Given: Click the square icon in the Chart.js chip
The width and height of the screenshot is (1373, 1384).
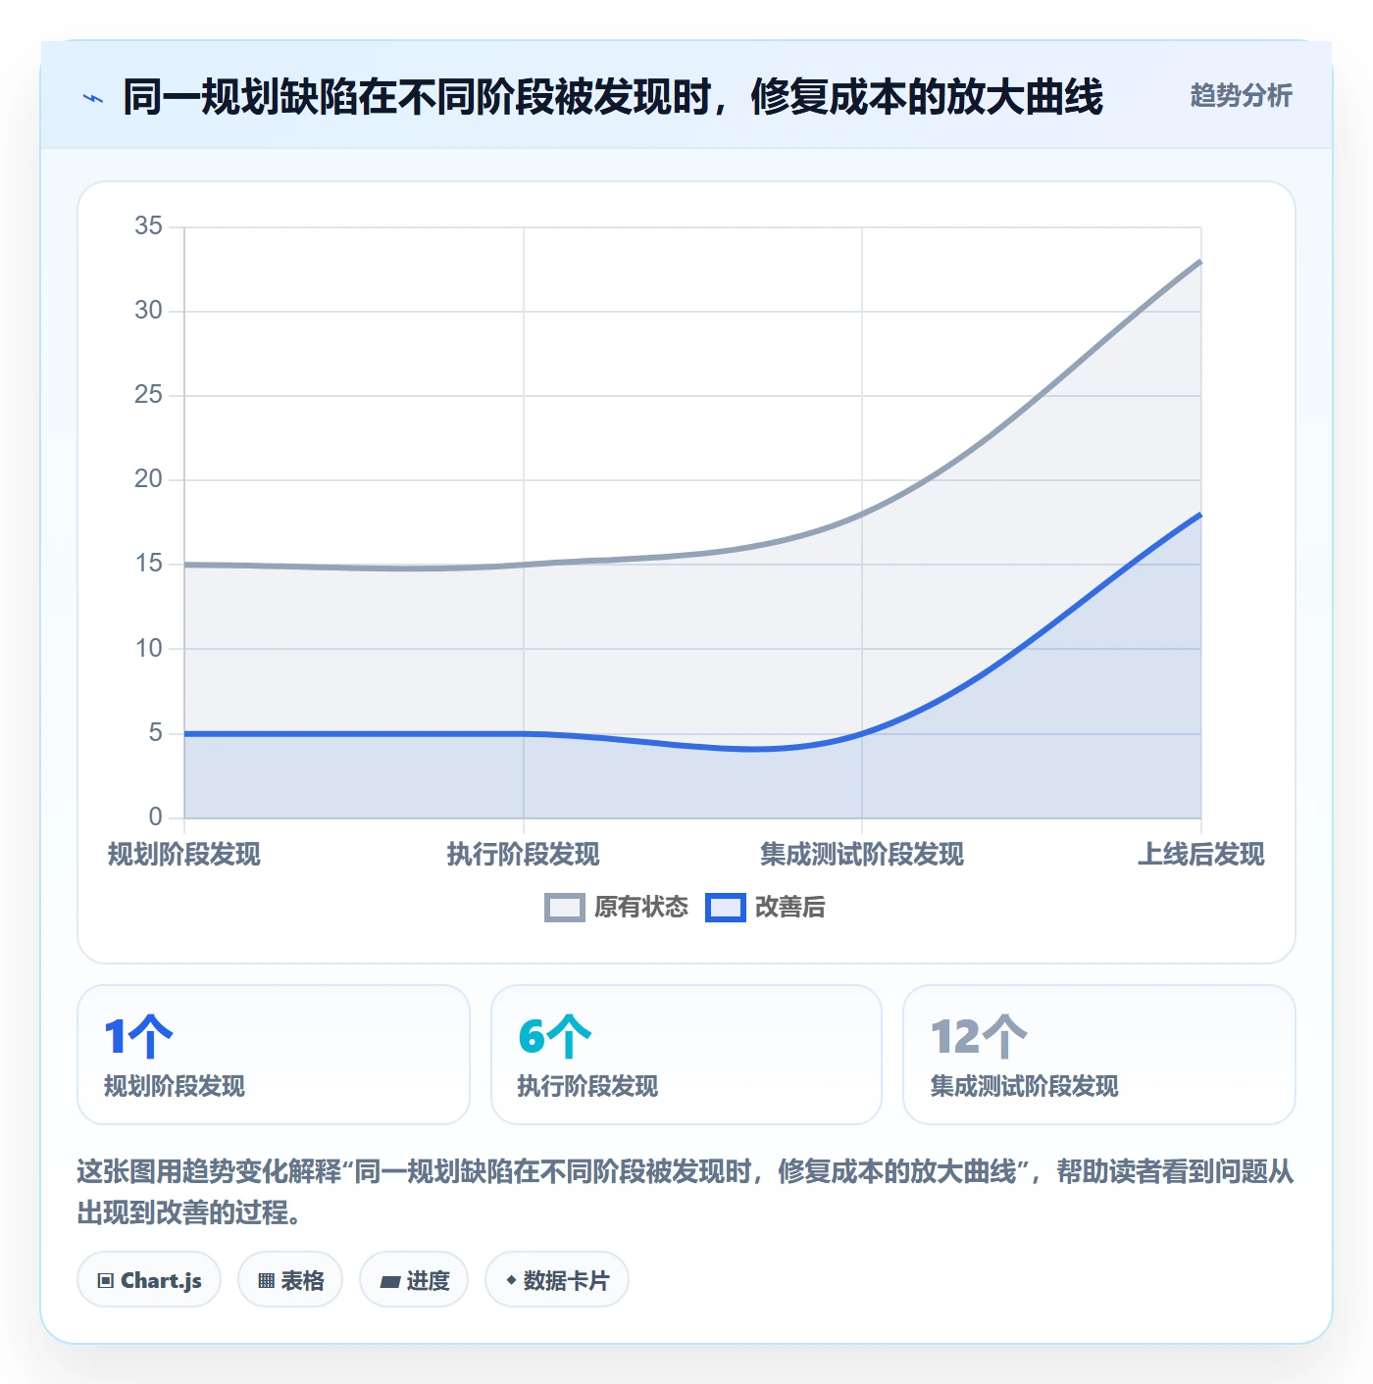Looking at the screenshot, I should pos(106,1280).
